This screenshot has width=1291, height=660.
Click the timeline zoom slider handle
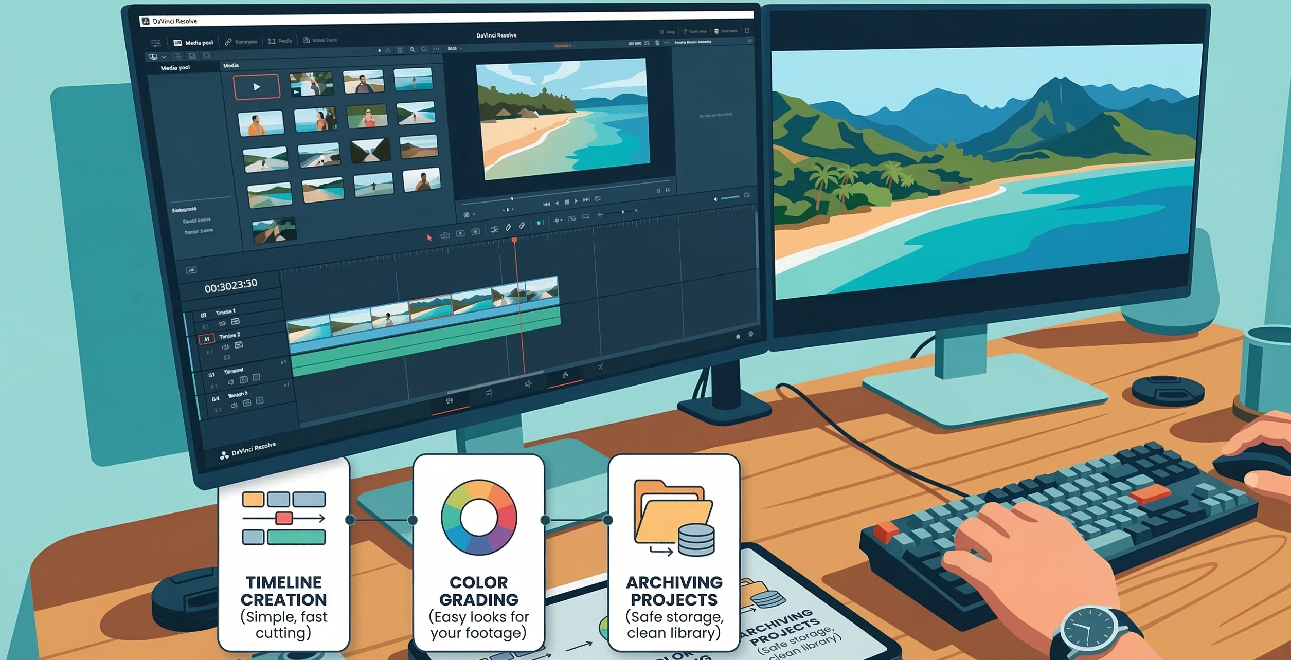622,212
